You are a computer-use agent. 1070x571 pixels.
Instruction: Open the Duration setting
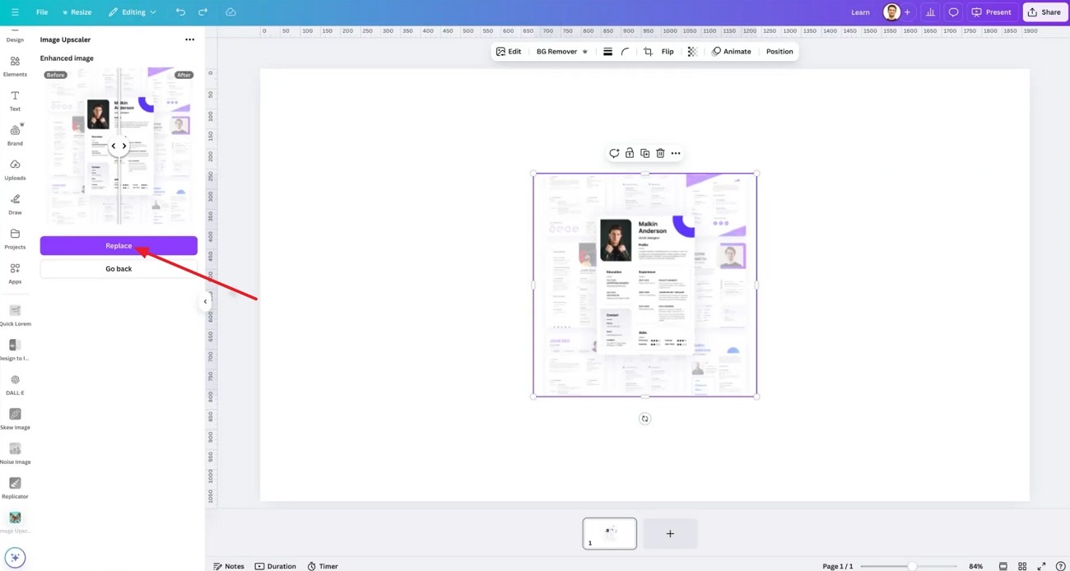click(276, 566)
